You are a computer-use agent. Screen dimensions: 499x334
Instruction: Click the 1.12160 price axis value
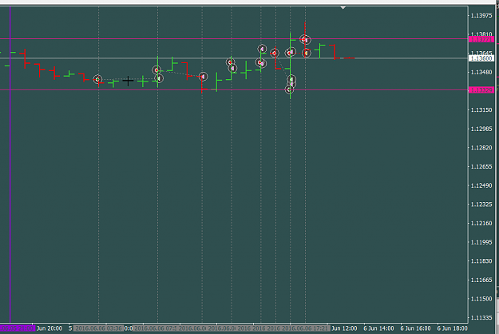tap(481, 224)
